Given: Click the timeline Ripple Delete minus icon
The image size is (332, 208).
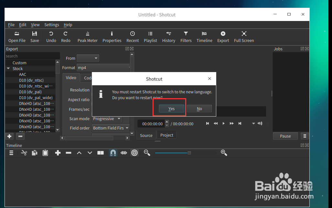Looking at the screenshot, I should pos(69,153).
